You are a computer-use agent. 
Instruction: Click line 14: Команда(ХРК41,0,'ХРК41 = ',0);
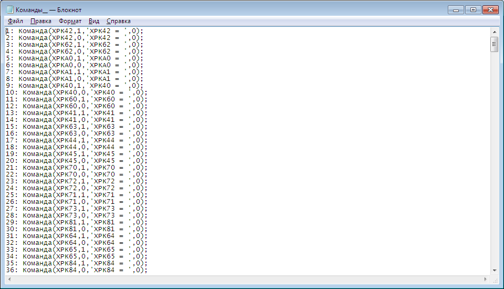coord(77,120)
